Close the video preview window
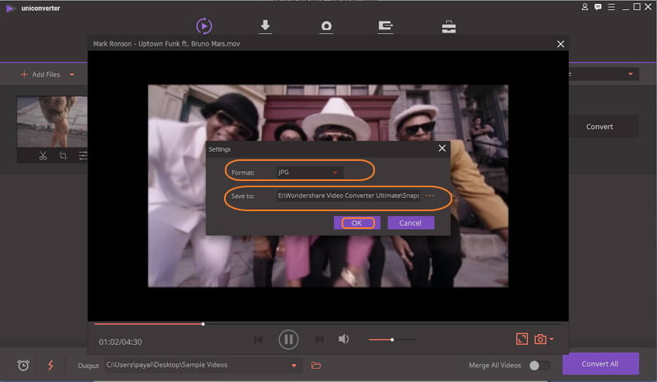Image resolution: width=657 pixels, height=382 pixels. [x=560, y=44]
